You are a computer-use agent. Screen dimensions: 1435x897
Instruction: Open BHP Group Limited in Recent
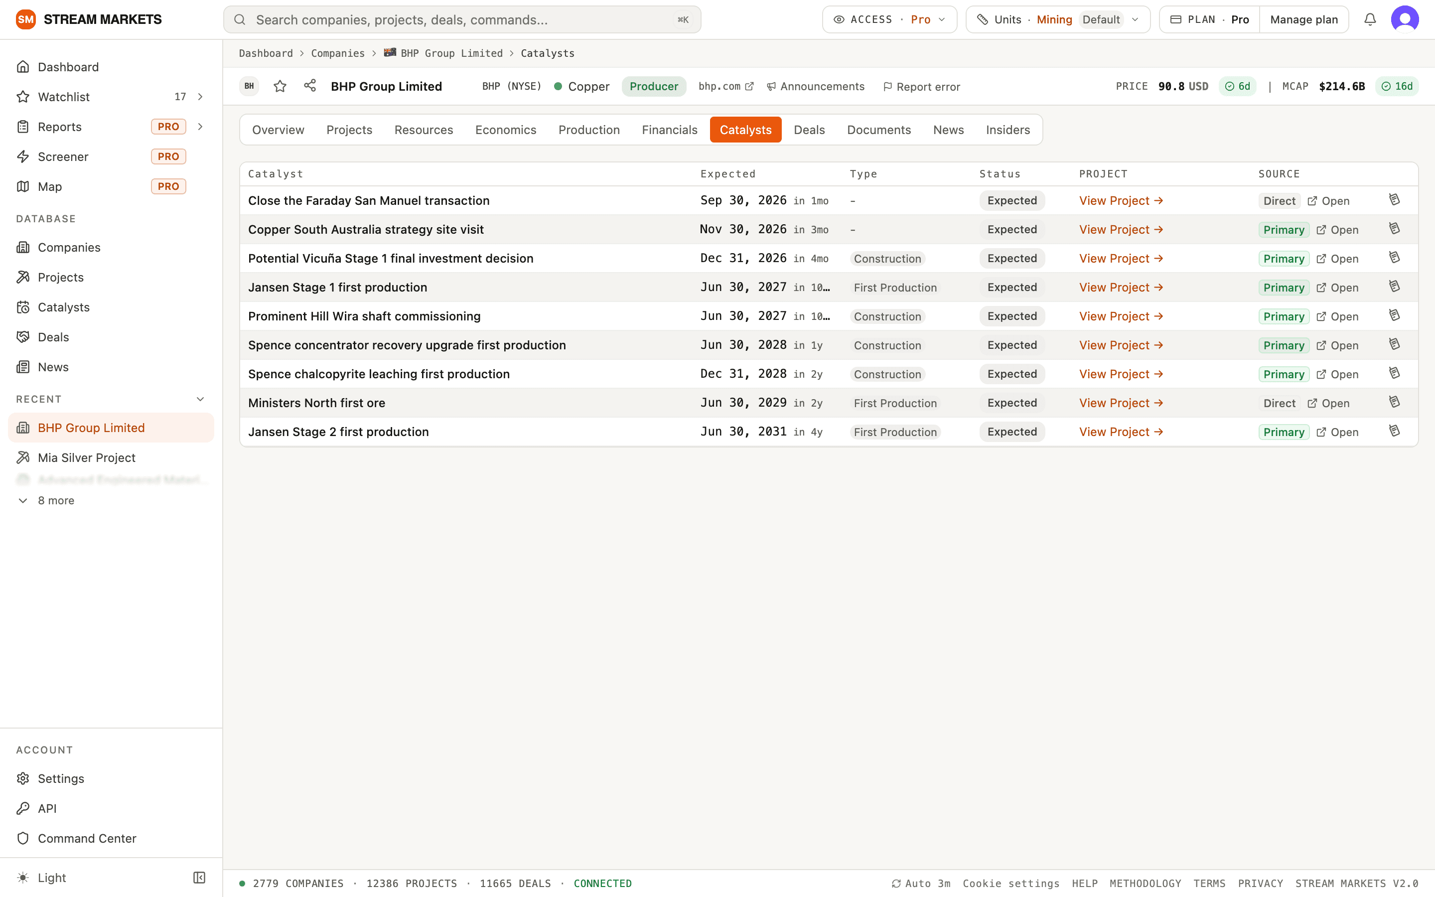pyautogui.click(x=111, y=428)
